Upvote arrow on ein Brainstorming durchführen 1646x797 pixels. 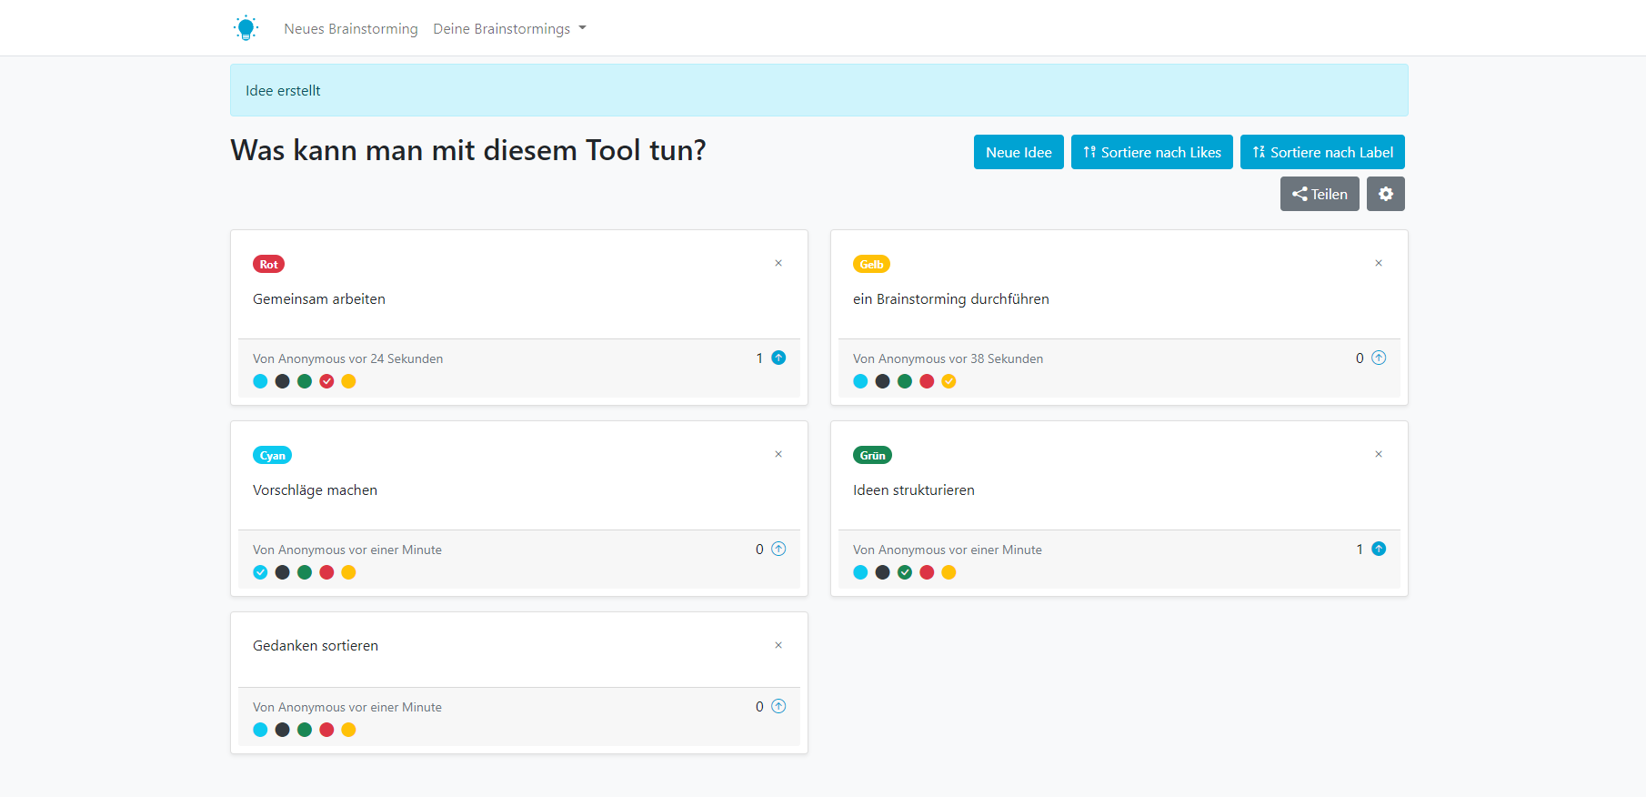[1379, 358]
